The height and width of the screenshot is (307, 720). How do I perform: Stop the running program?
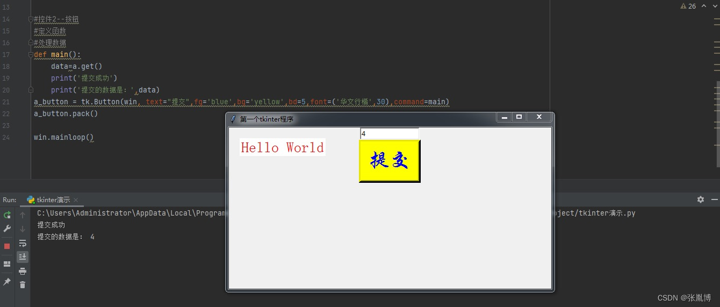pyautogui.click(x=7, y=246)
